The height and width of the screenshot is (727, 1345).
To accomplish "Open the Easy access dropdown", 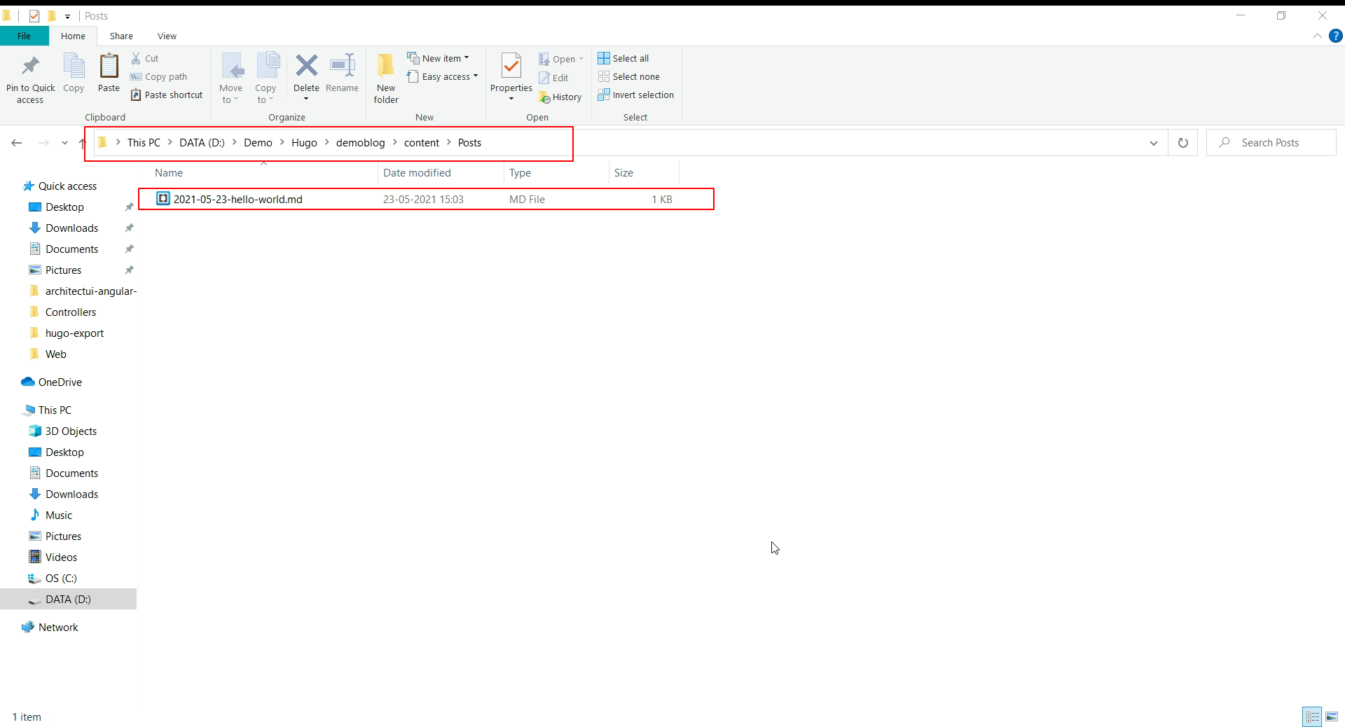I will [x=442, y=76].
